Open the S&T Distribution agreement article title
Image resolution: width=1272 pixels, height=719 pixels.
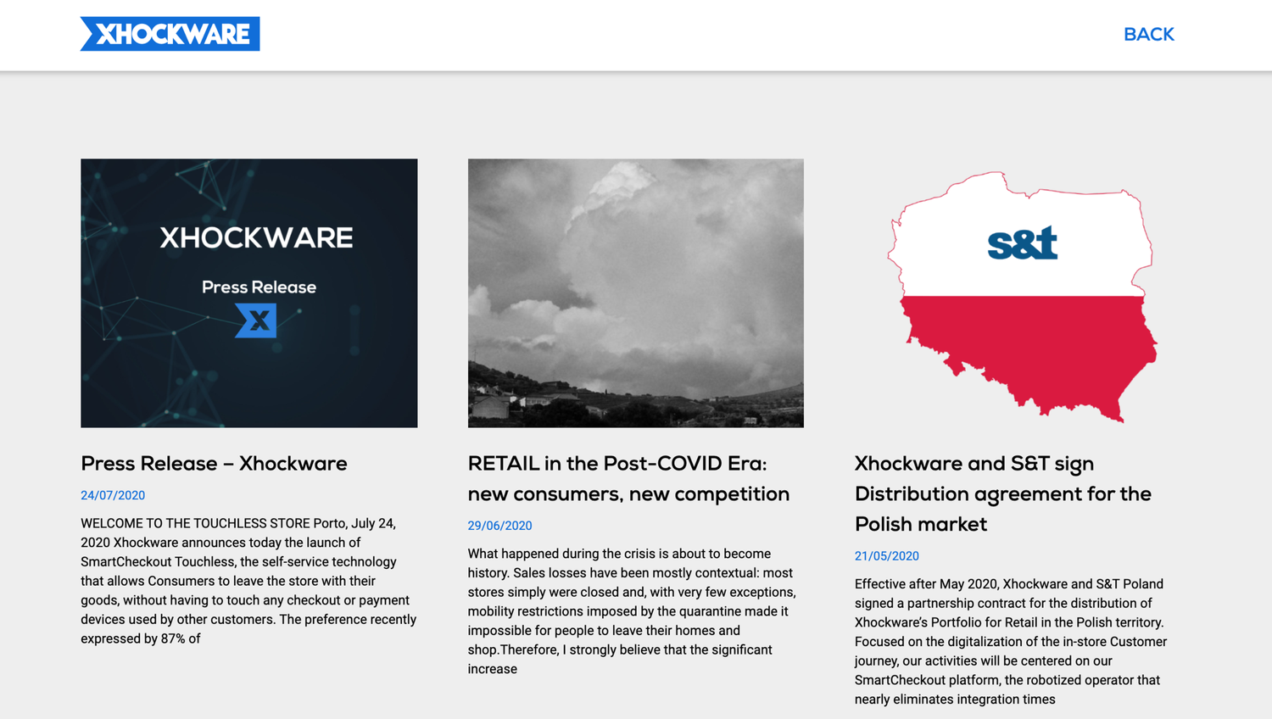1002,493
